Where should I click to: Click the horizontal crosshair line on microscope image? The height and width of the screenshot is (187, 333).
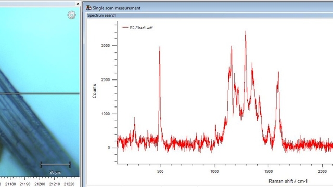[40, 94]
